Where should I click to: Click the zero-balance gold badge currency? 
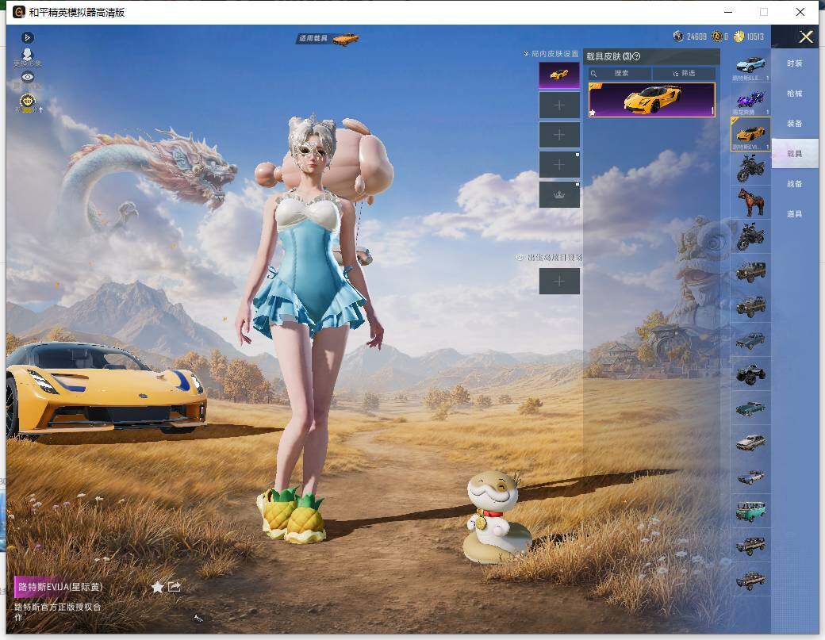tap(719, 36)
